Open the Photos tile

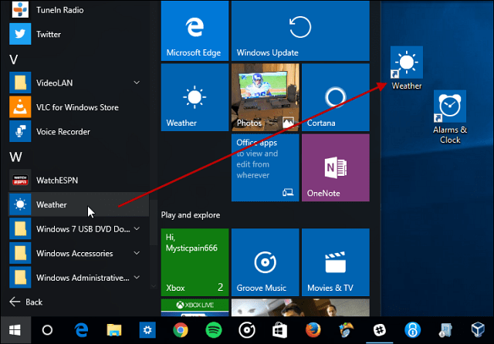[x=266, y=97]
